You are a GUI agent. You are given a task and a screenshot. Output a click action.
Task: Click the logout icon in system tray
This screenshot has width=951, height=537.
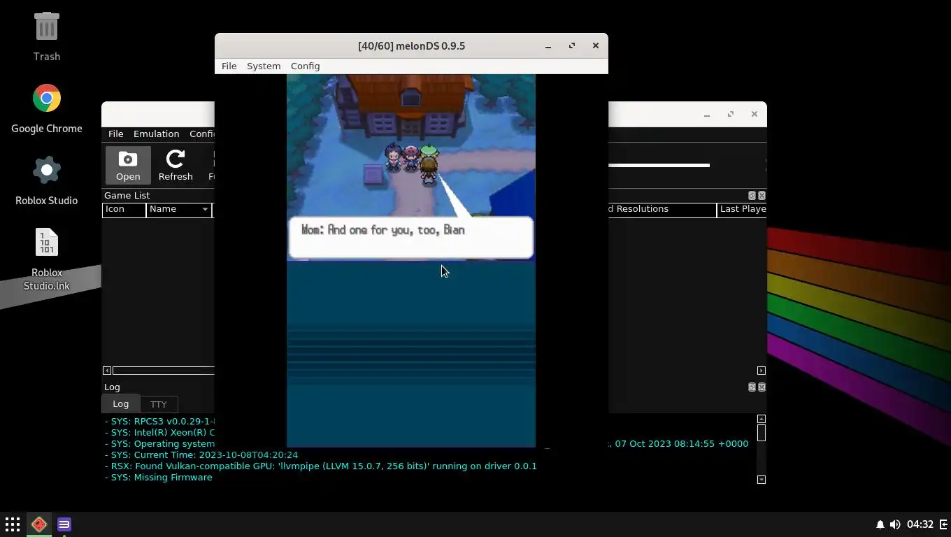(943, 524)
